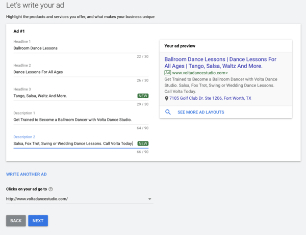This screenshot has width=306, height=235.
Task: Click the 7105 Golf Club Dr address link
Action: point(210,98)
